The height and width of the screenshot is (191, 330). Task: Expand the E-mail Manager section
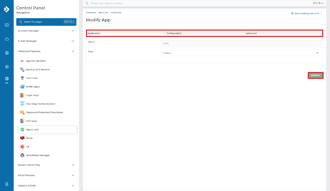(46, 41)
